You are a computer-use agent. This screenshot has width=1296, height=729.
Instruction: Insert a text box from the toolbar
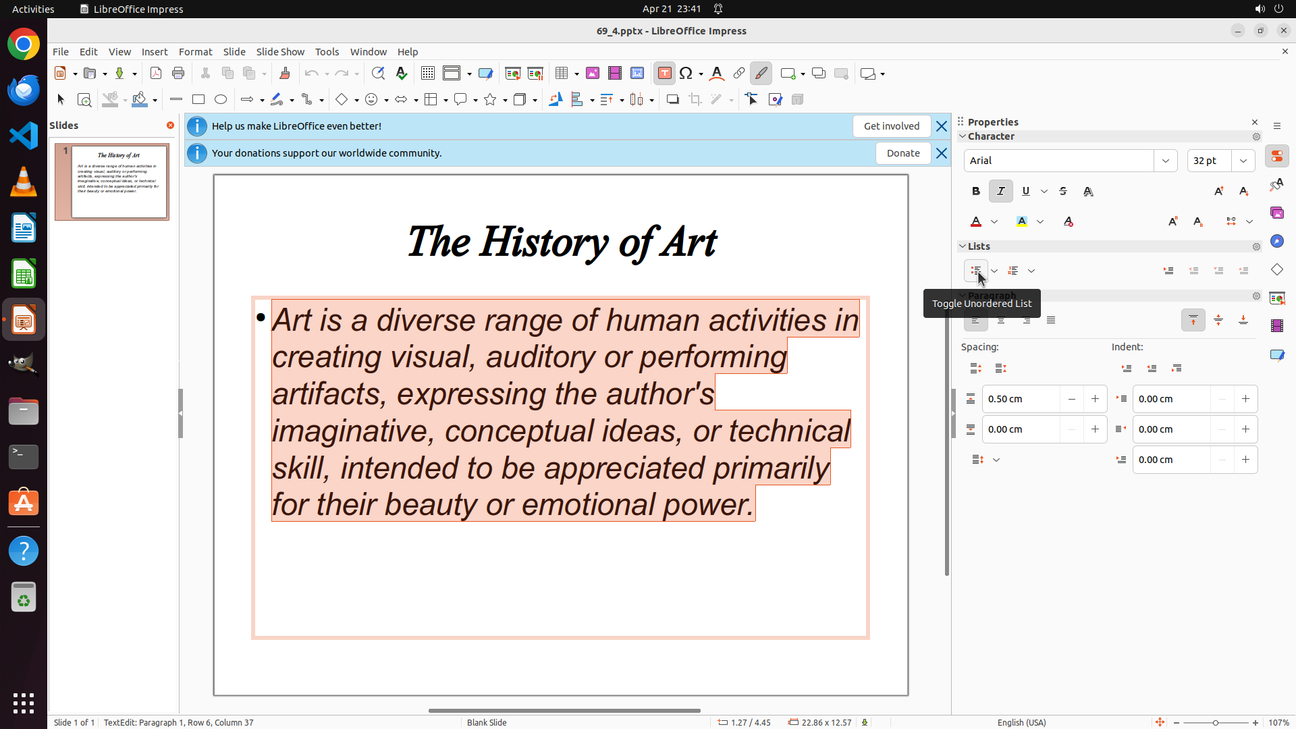[x=664, y=74]
